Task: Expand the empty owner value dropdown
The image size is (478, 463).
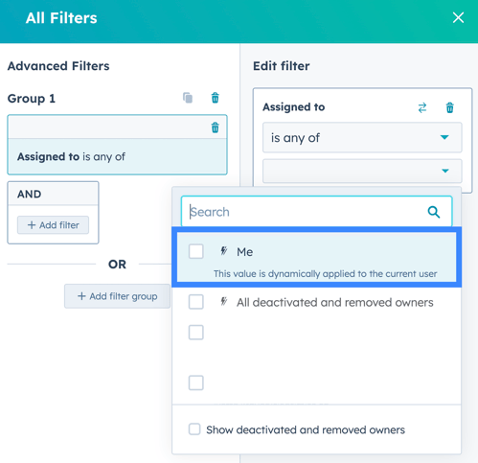Action: click(362, 171)
